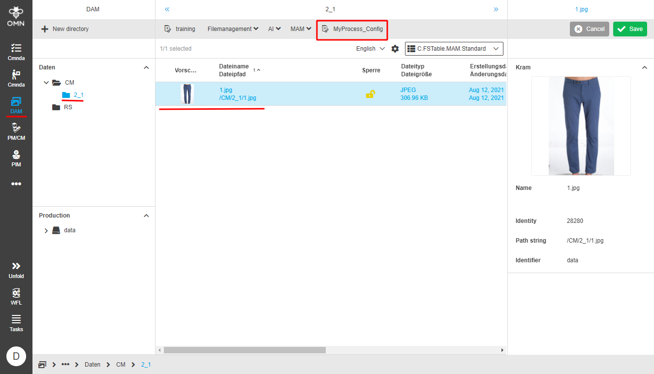Screen dimensions: 654x374
Task: Click the RS folder icon
Action: (56, 107)
